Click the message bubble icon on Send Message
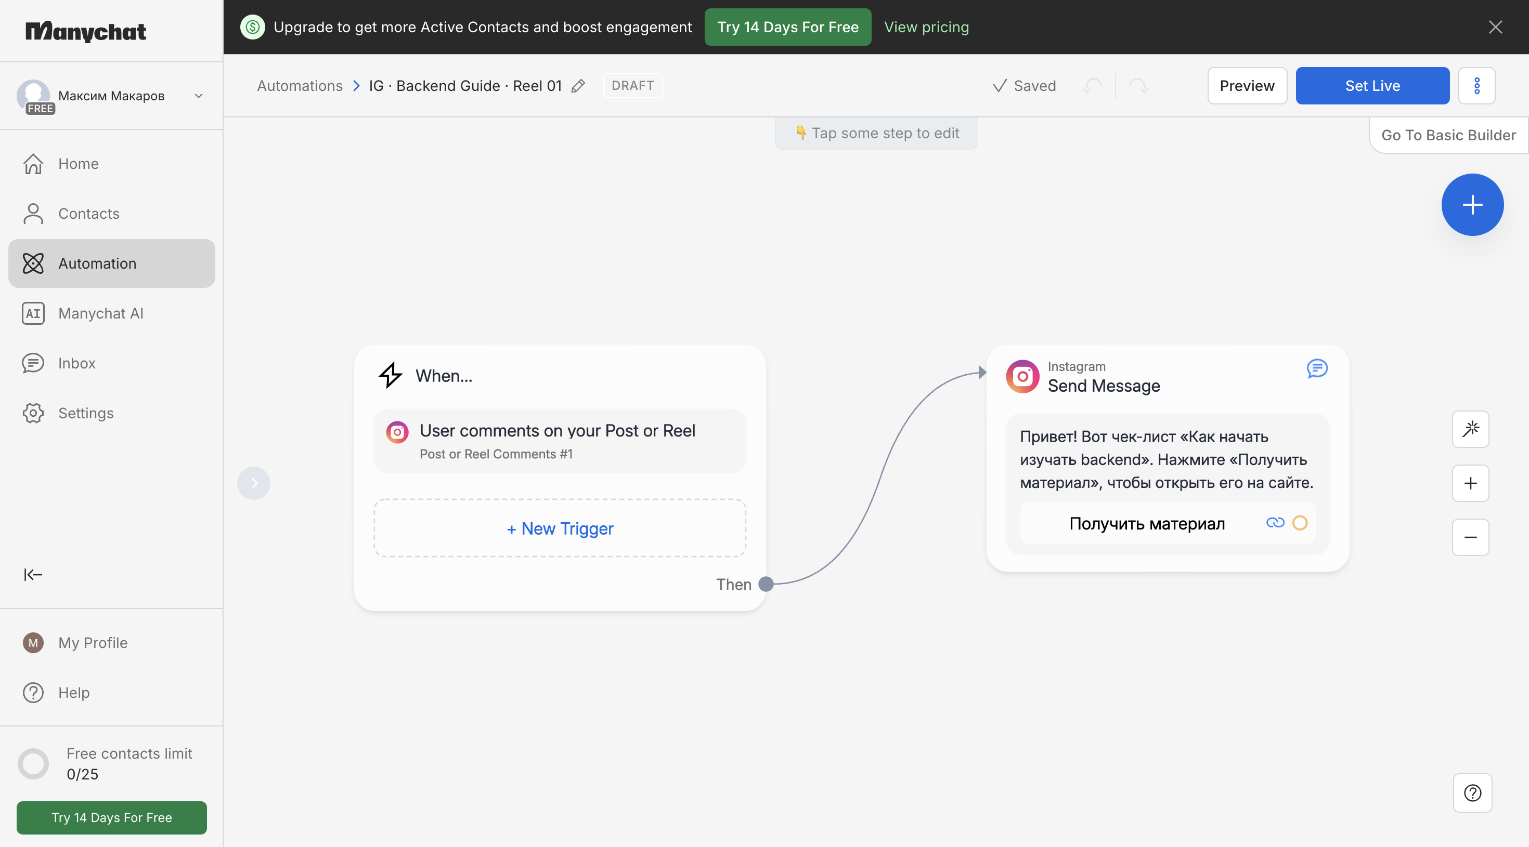The image size is (1529, 847). click(x=1317, y=368)
